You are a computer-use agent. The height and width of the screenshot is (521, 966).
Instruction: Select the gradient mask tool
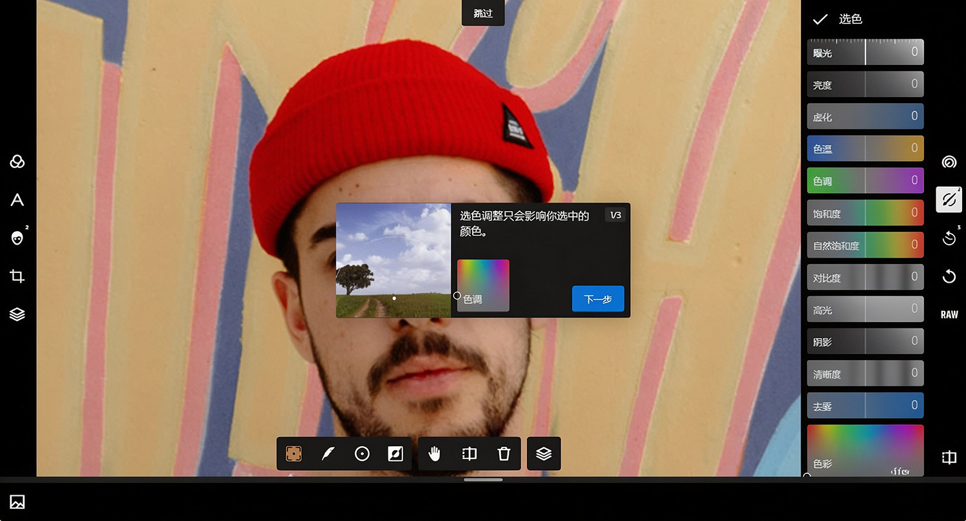click(395, 454)
